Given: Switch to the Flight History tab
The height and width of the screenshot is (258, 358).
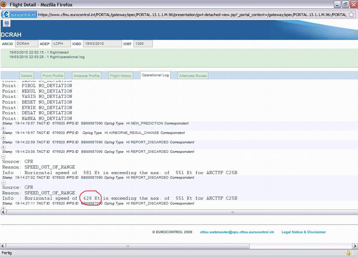Looking at the screenshot, I should click(121, 76).
